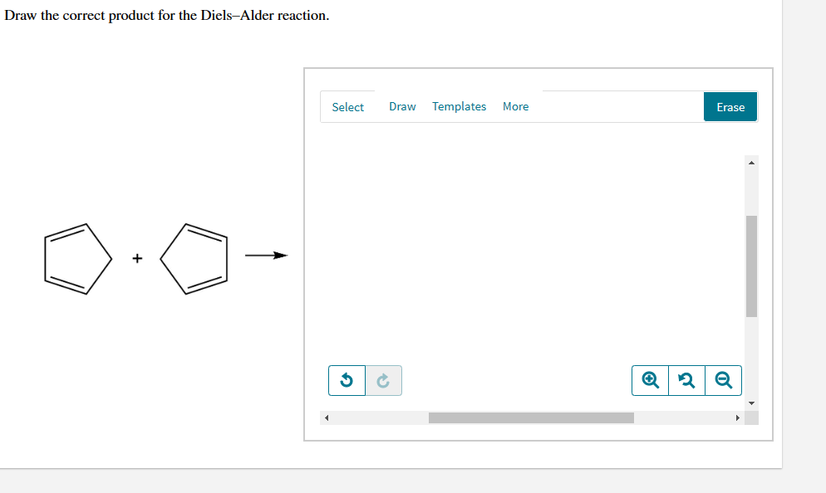Click the vertical scrollbar thumb
Screen dimensions: 826x493
(752, 266)
